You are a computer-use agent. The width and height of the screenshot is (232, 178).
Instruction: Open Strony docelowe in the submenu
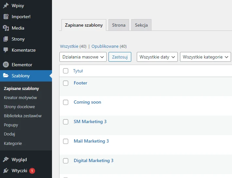[x=19, y=107]
